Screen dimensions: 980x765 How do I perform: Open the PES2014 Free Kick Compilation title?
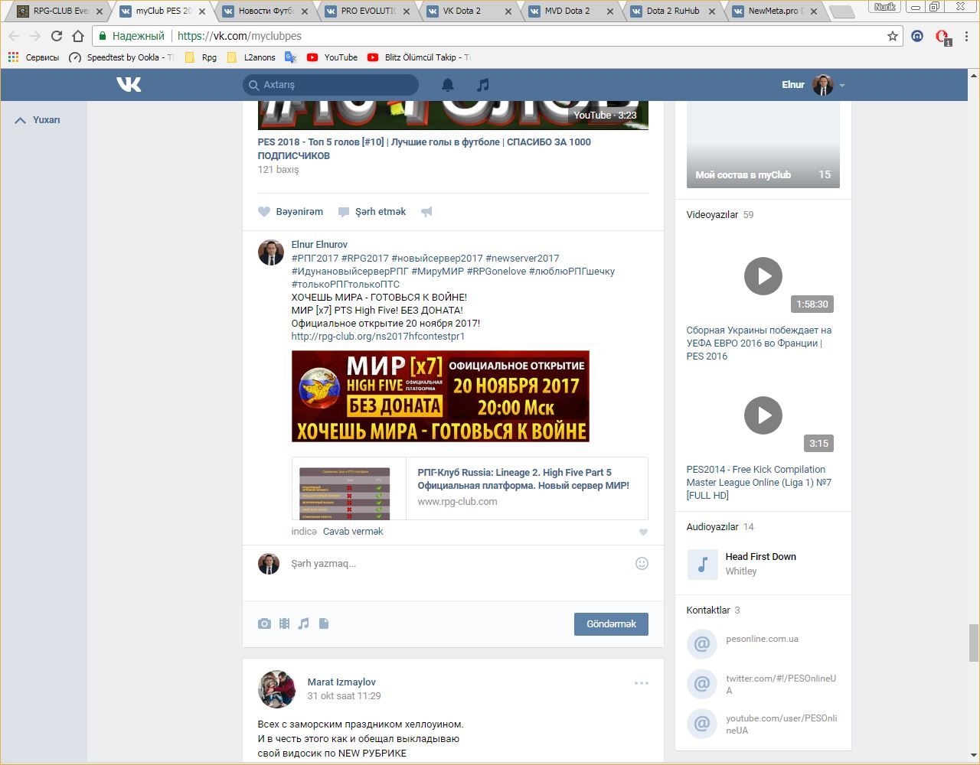click(x=759, y=483)
